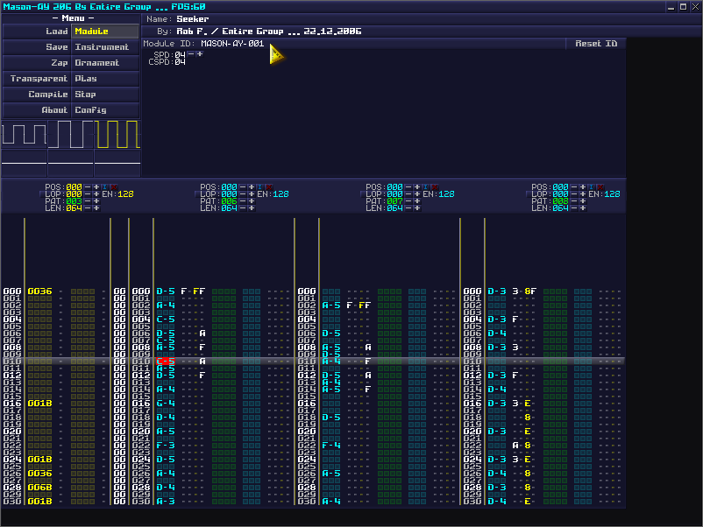Click the By field with Rob F.
Viewport: 703px width, 527px height.
pos(422,32)
